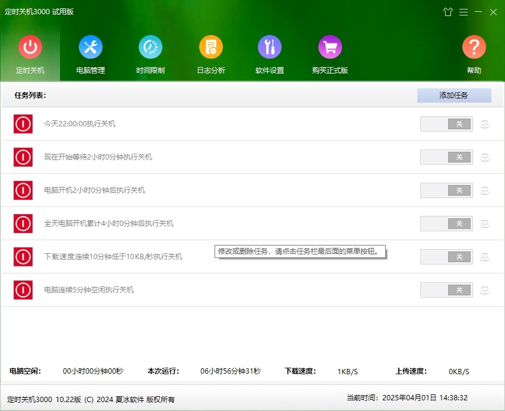This screenshot has width=505, height=411.
Task: Switch to 软件设置 tab label
Action: 270,70
